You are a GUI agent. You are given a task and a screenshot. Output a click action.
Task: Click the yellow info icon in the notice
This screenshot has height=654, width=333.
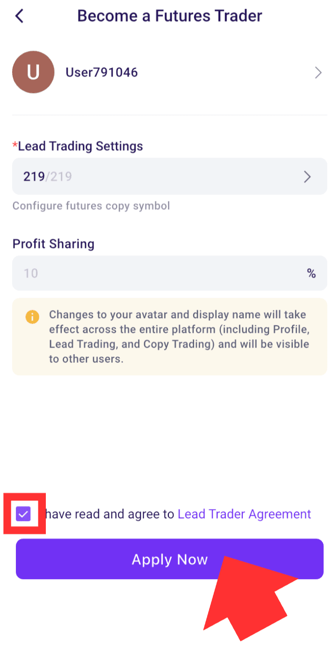[x=32, y=317]
